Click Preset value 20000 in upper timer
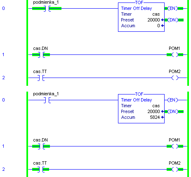 click(153, 20)
